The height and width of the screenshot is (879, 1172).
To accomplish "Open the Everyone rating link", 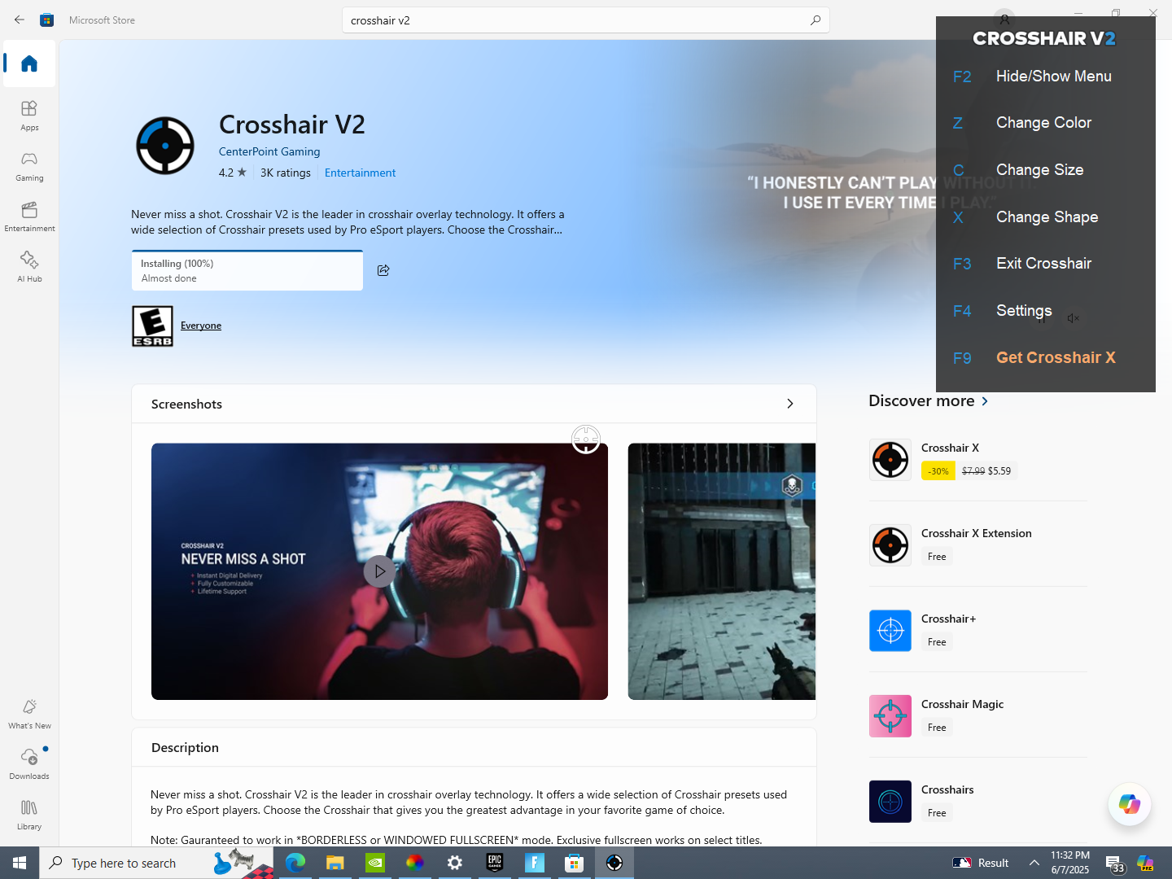I will coord(201,326).
